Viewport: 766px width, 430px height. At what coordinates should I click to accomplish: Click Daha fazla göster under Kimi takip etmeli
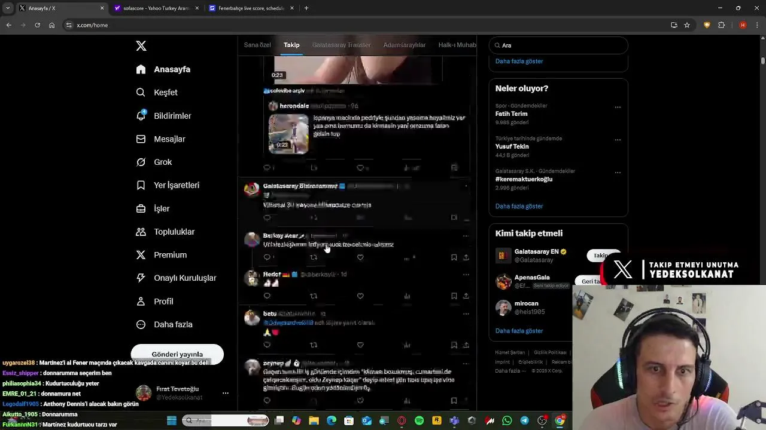519,331
